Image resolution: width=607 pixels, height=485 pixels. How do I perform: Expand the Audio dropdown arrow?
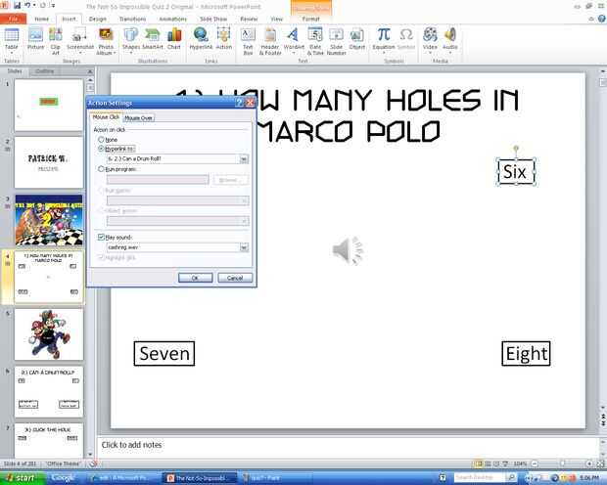450,53
